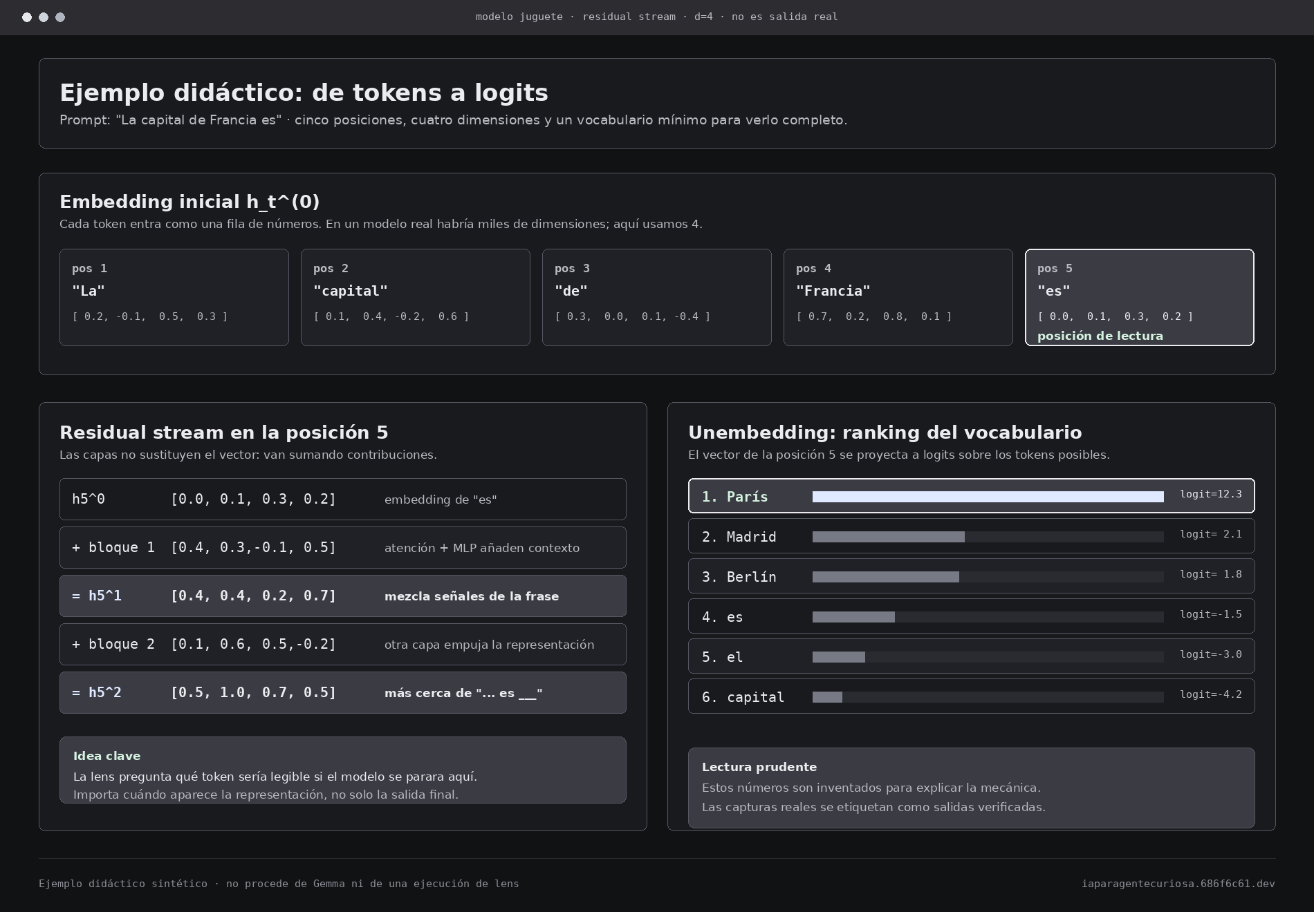Select the pos 4 "Francia" token card
Screen dimensions: 1314x912
tap(898, 297)
